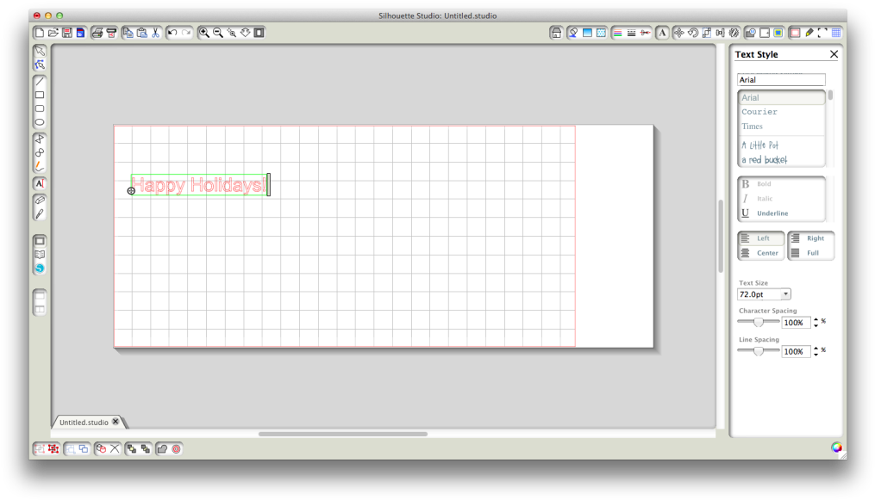Screen dimensions: 875x500
Task: Open the Replicate panel with the hammer icon
Action: click(x=734, y=33)
